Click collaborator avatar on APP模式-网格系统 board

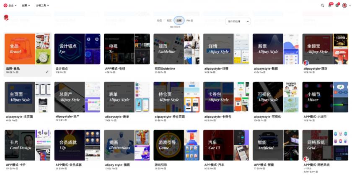(306, 159)
